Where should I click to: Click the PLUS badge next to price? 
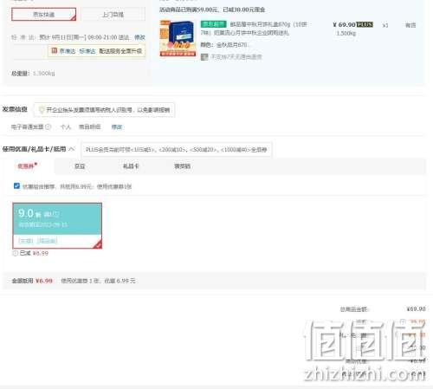pyautogui.click(x=365, y=24)
